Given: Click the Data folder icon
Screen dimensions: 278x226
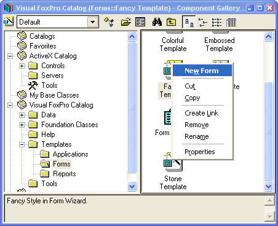Looking at the screenshot, I should click(x=33, y=115).
